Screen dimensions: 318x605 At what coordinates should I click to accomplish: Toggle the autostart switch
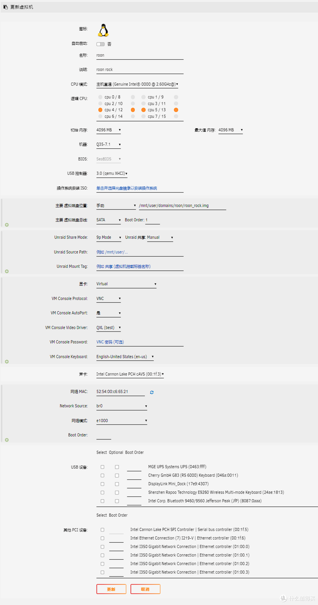pyautogui.click(x=100, y=44)
